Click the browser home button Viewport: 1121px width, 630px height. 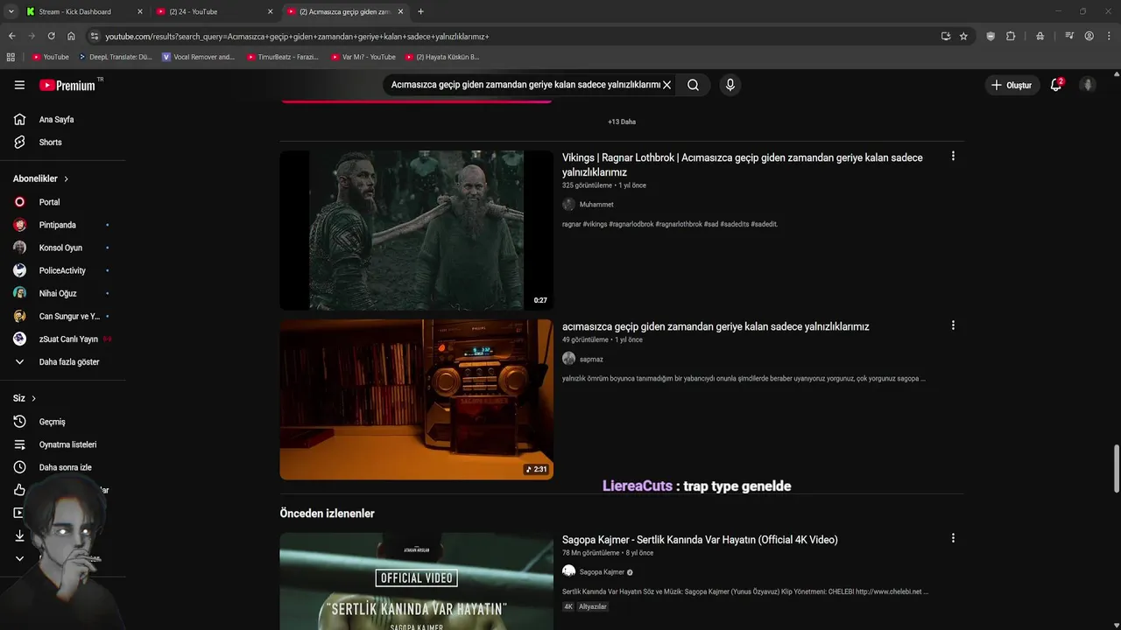(x=71, y=36)
